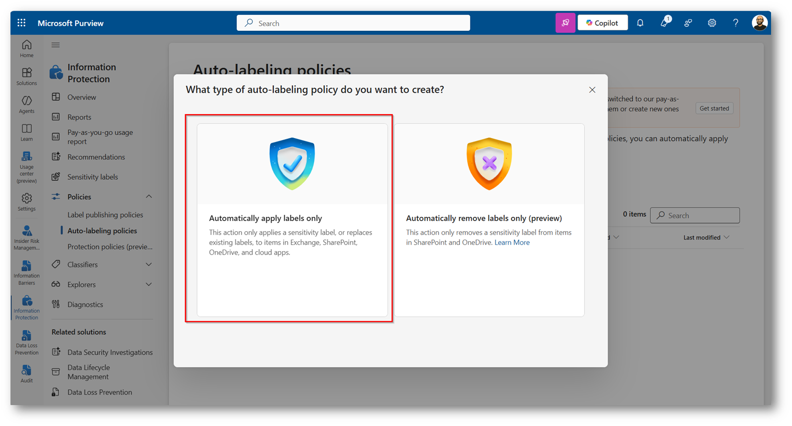The height and width of the screenshot is (426, 792).
Task: Open Agents in the left rail
Action: click(26, 105)
